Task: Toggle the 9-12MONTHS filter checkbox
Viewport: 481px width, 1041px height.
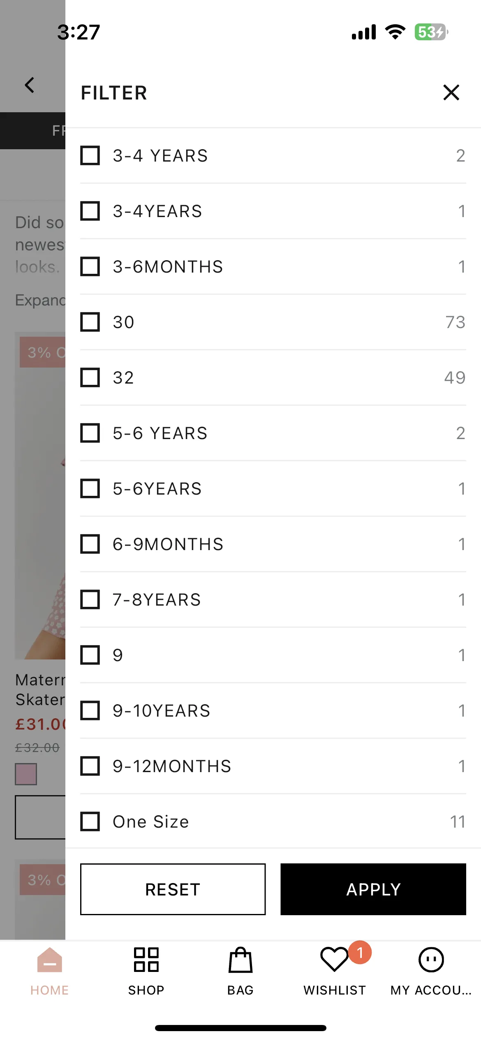Action: 90,766
